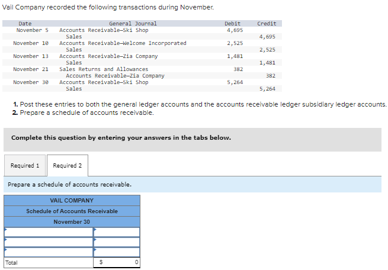This screenshot has width=388, height=270.
Task: Click the November 5 journal date
Action: pos(33,30)
